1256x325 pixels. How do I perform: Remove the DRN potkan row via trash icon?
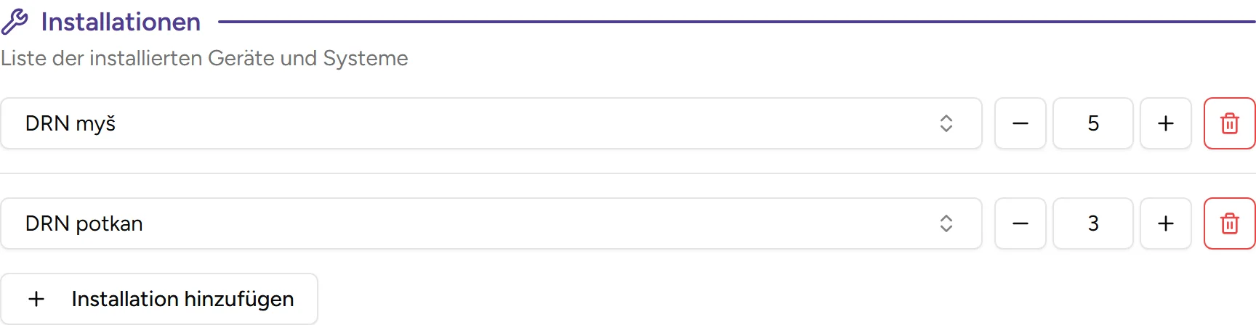coord(1229,223)
